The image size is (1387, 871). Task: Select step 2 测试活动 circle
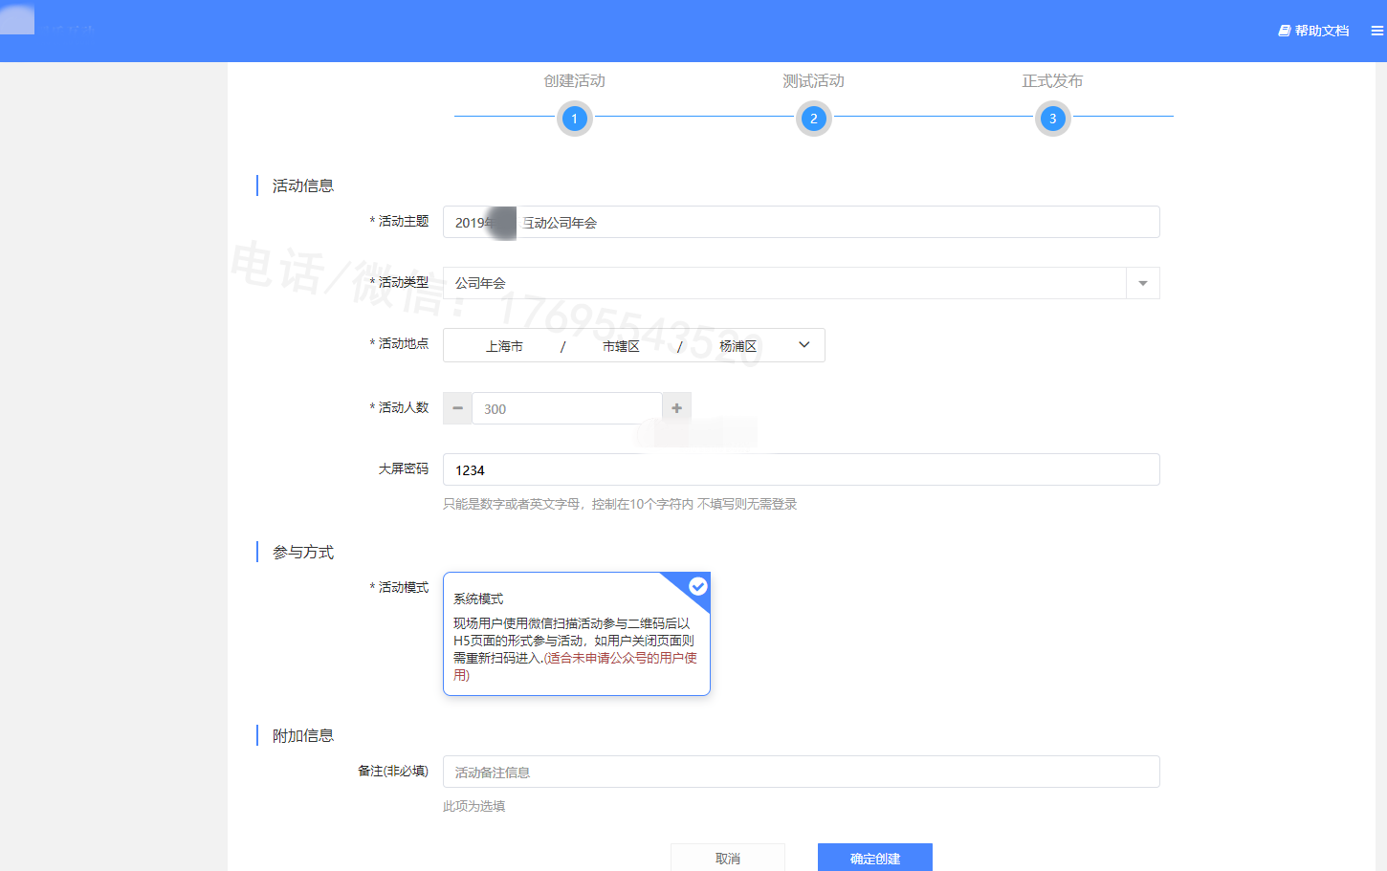pyautogui.click(x=813, y=119)
